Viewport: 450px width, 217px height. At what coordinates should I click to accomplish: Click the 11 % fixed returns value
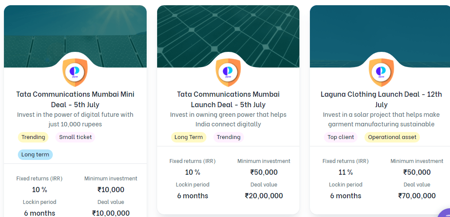pos(346,172)
